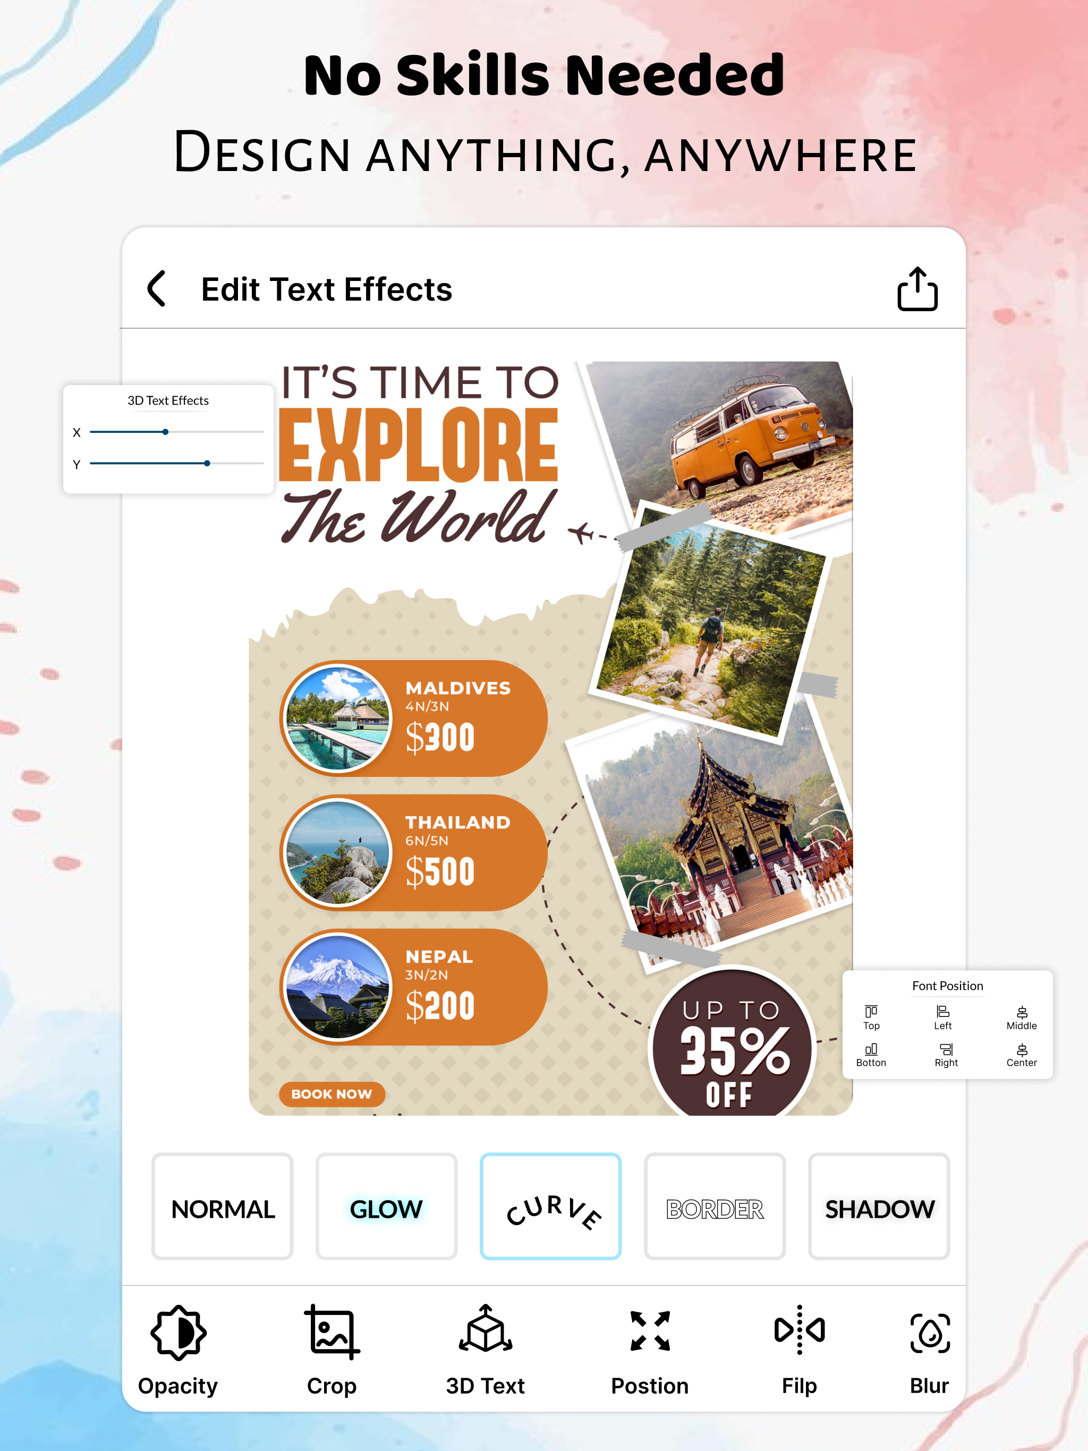Set font position to Center

pos(1021,1055)
